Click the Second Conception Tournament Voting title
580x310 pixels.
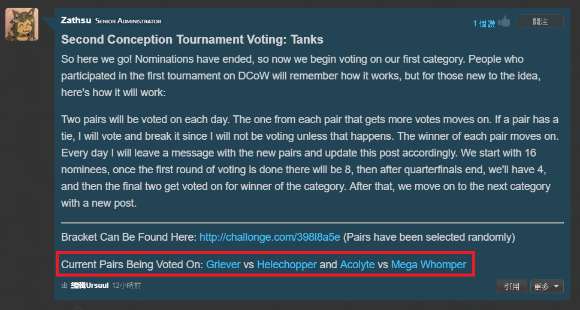coord(192,40)
